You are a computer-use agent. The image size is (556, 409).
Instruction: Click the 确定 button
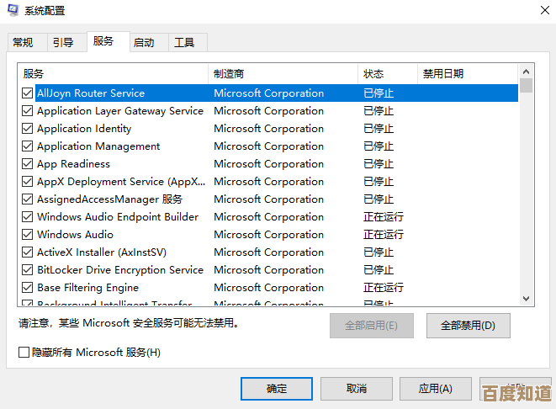pos(276,389)
